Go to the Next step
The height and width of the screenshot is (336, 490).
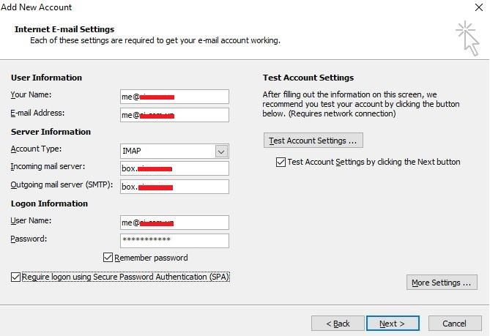click(x=392, y=323)
